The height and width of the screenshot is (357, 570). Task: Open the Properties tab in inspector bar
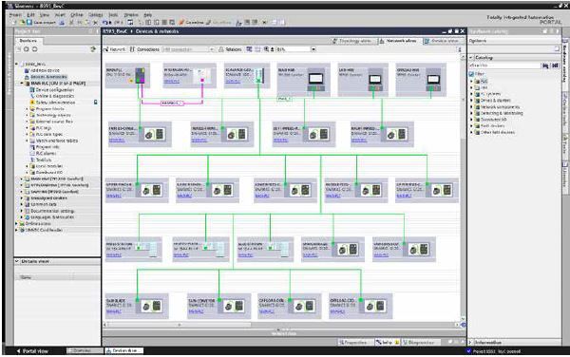[x=352, y=342]
